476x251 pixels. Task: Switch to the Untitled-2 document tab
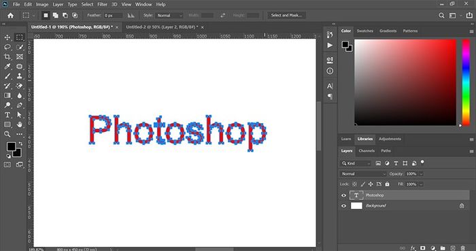click(x=162, y=27)
